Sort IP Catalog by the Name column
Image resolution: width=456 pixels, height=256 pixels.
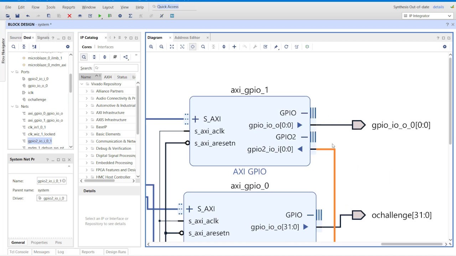tap(86, 77)
